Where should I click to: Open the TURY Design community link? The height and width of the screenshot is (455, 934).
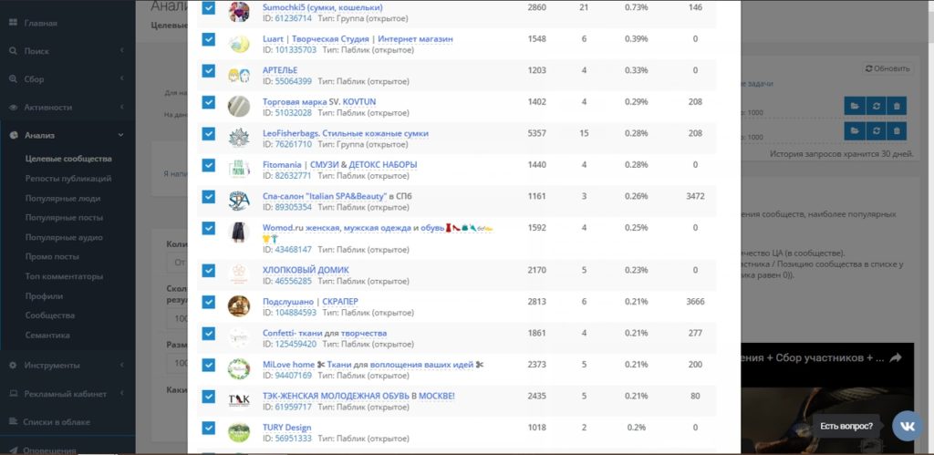click(286, 427)
